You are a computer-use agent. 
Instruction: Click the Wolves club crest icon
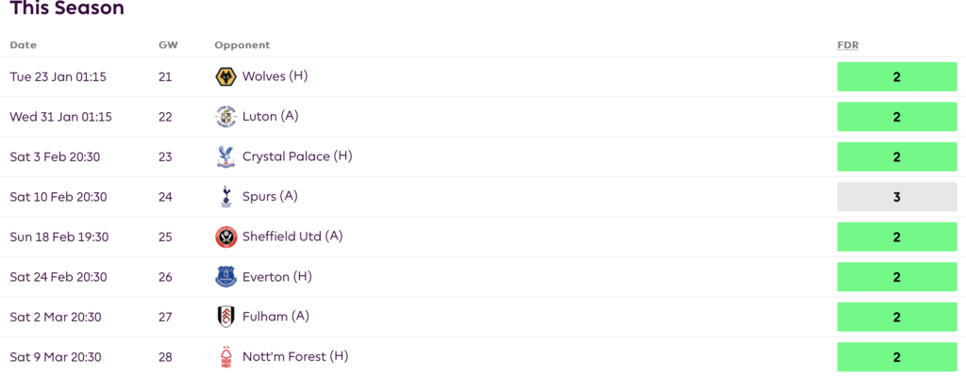[x=226, y=77]
